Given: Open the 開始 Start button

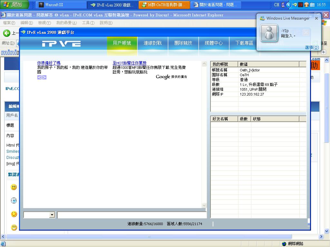Looking at the screenshot, I should click(x=14, y=5).
